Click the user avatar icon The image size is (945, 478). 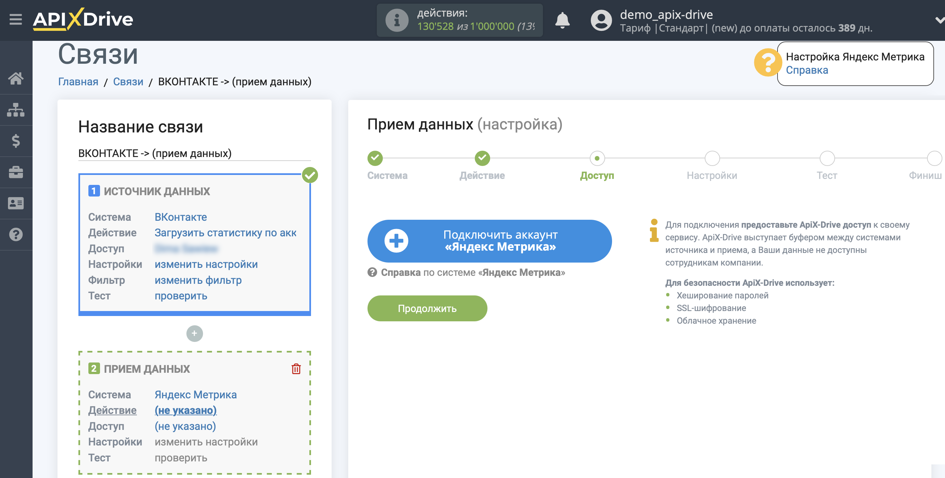coord(601,21)
